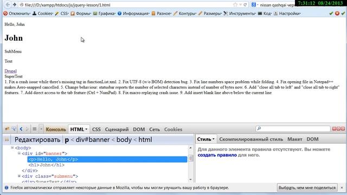Viewport: 347px width, 195px height.
Task: Select div#banner in the breadcrumb path
Action: pos(93,140)
